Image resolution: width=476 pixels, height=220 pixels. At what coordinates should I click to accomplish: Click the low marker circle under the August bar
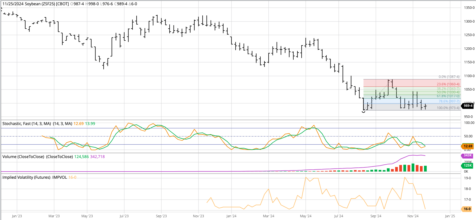tap(364, 112)
